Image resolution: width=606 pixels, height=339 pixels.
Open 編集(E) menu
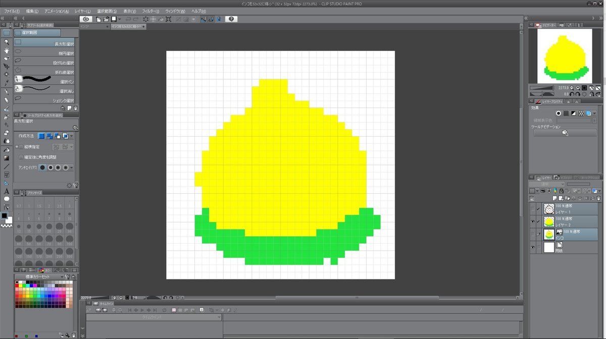point(32,11)
